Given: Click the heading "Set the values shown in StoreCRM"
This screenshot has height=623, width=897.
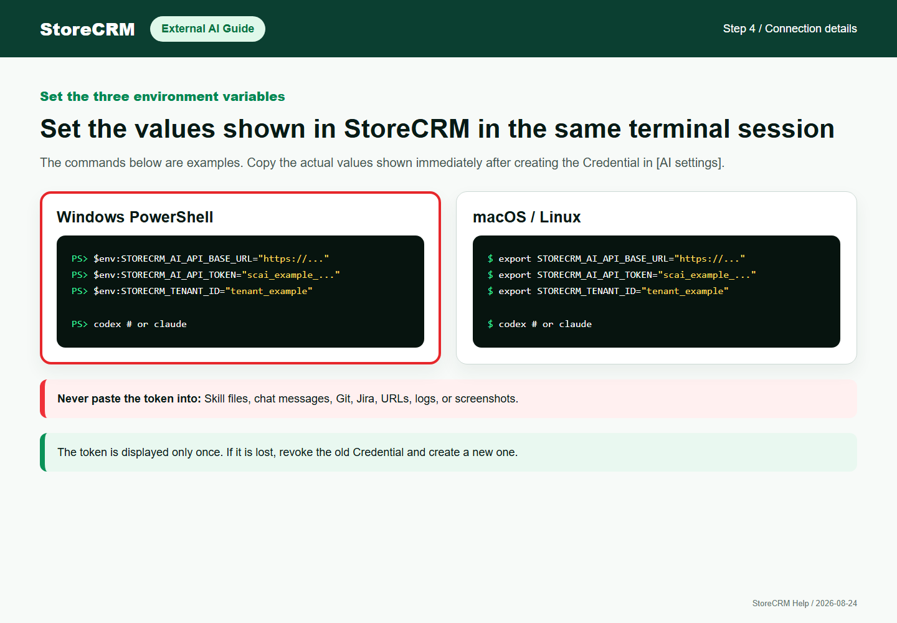Looking at the screenshot, I should click(437, 129).
